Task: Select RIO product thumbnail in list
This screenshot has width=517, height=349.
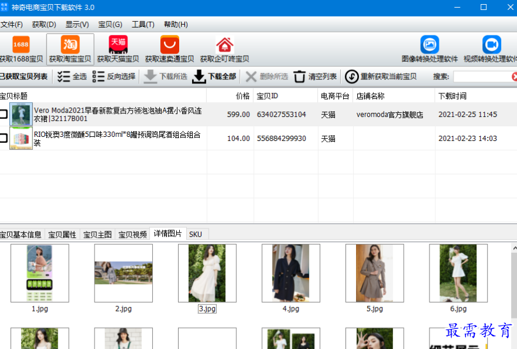Action: point(21,138)
